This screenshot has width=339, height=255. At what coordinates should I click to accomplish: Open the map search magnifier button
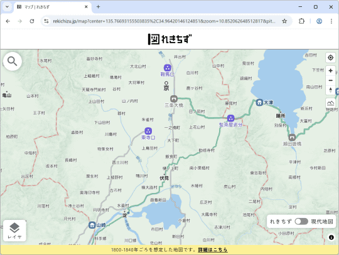pos(13,61)
